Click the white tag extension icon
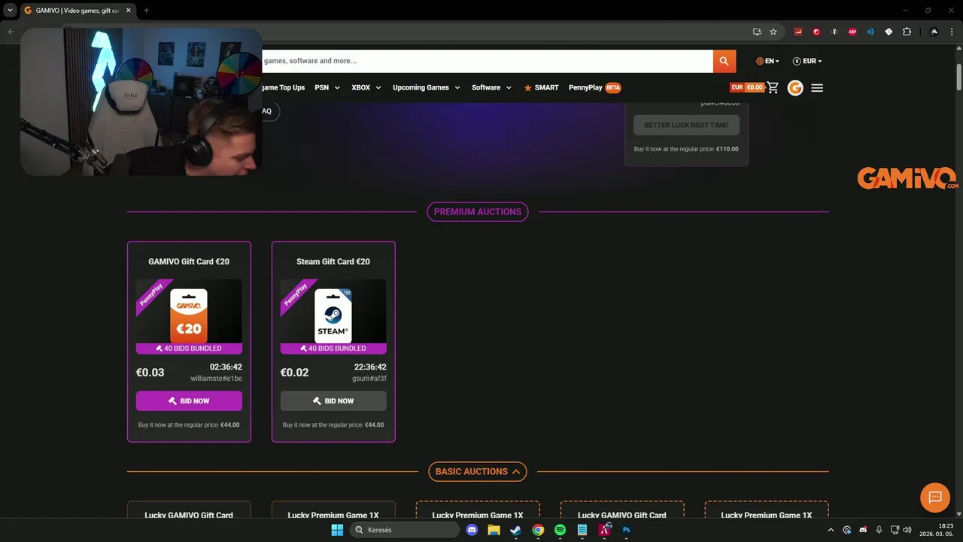Screen dimensions: 963x542 (x=889, y=32)
